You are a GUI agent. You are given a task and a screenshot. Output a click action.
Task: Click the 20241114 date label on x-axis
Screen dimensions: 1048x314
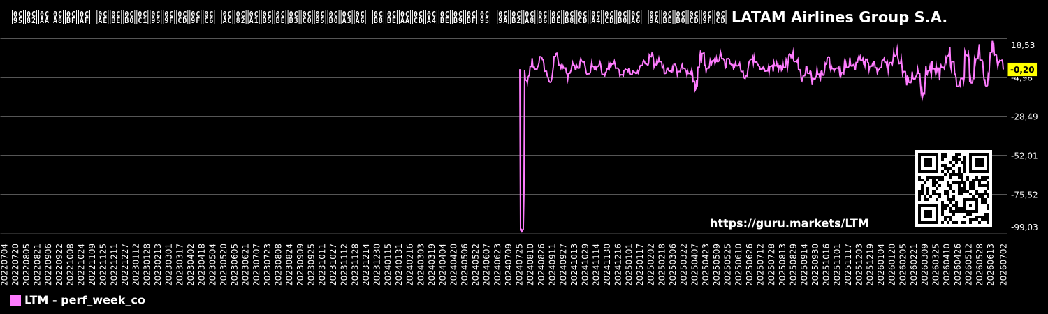pyautogui.click(x=596, y=264)
